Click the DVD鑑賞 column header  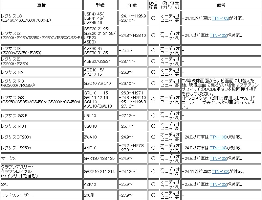[153, 5]
